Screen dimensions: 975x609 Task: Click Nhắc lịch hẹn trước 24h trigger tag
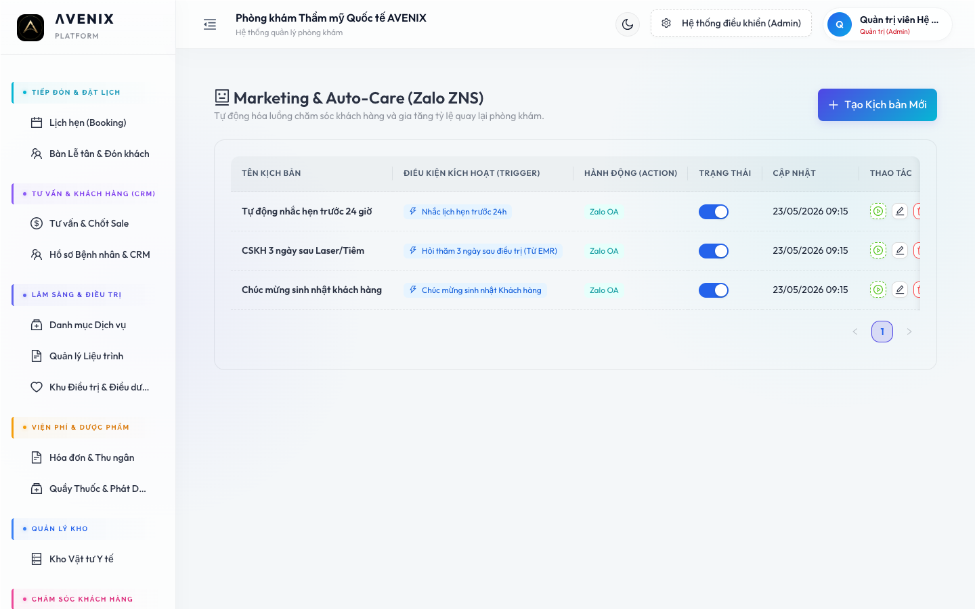(458, 212)
